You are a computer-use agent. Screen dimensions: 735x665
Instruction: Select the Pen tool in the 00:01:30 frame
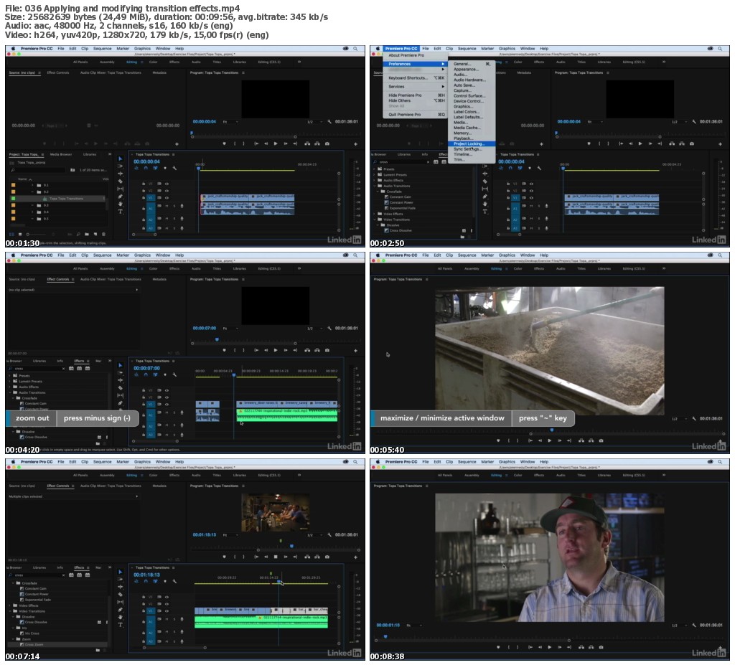coord(120,197)
